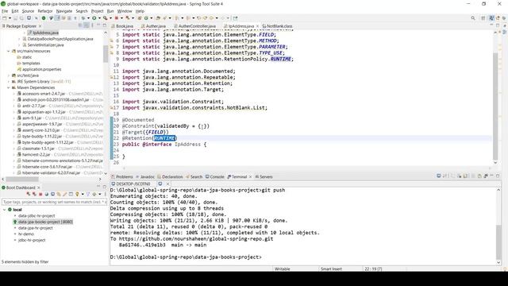Close the Boot Dashboard view
This screenshot has width=508, height=286.
[x=39, y=187]
